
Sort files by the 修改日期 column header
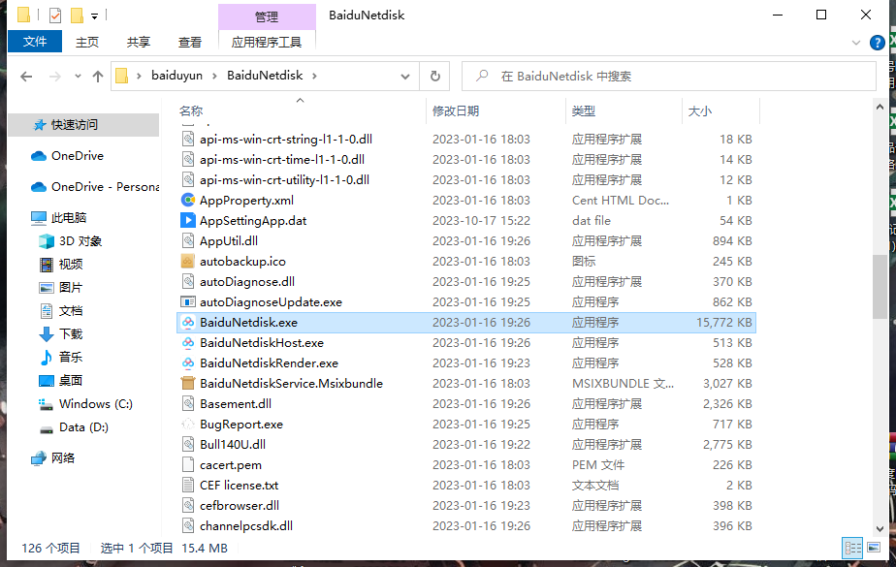(x=457, y=111)
